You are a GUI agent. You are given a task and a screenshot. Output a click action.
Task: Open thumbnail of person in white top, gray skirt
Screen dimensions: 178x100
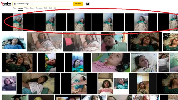[164, 62]
